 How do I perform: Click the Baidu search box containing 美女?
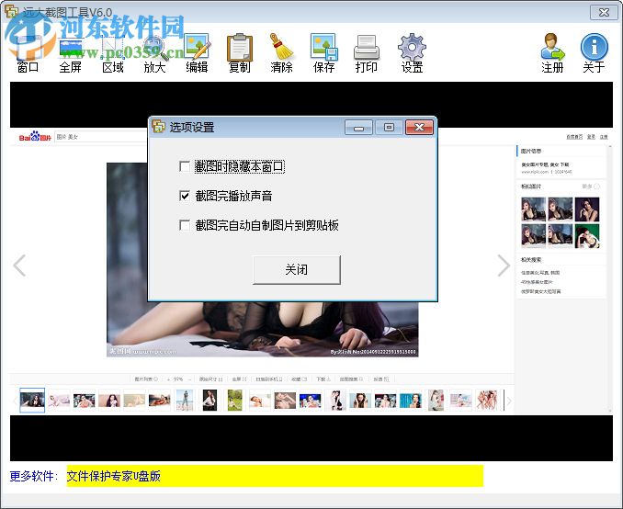pos(101,137)
